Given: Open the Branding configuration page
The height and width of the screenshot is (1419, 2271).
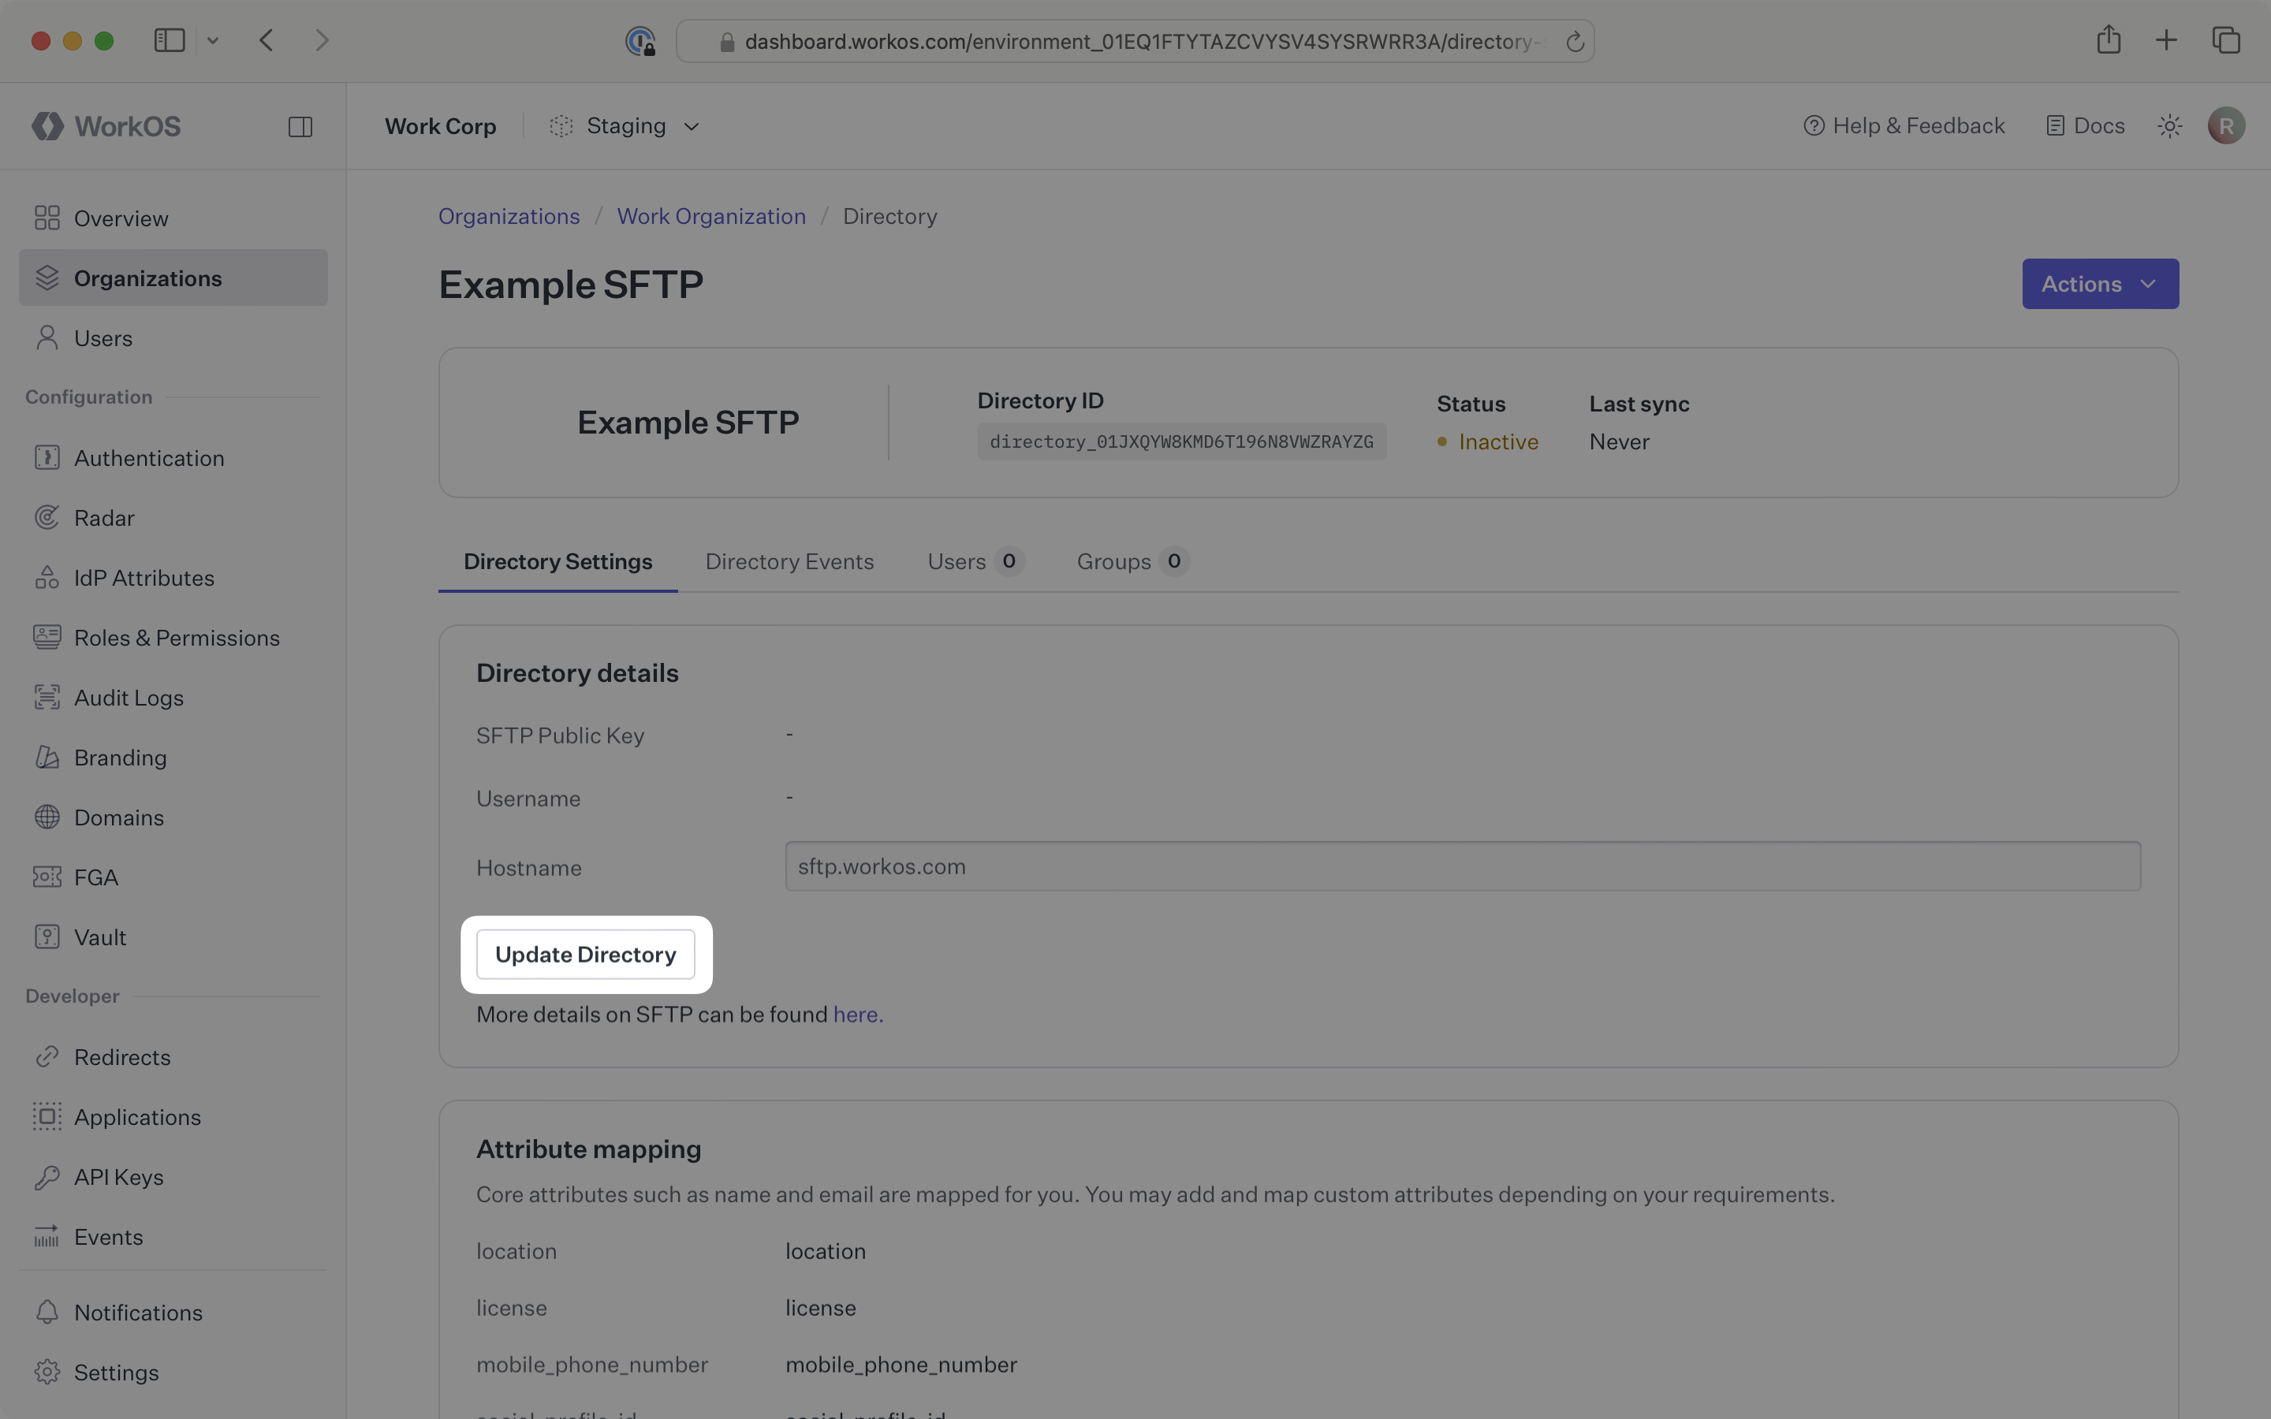Looking at the screenshot, I should (x=120, y=758).
